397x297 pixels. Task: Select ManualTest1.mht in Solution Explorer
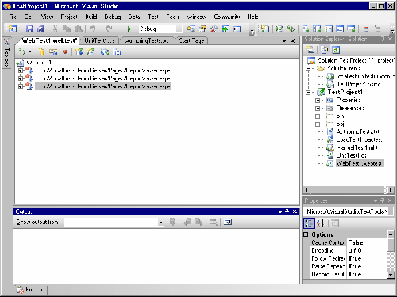357,147
